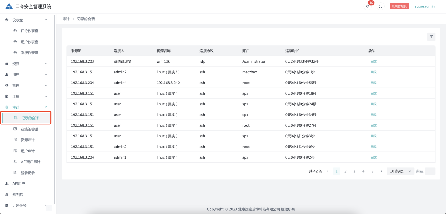This screenshot has height=214, width=446.
Task: Click the blue triangle app logo
Action: tap(9, 6)
